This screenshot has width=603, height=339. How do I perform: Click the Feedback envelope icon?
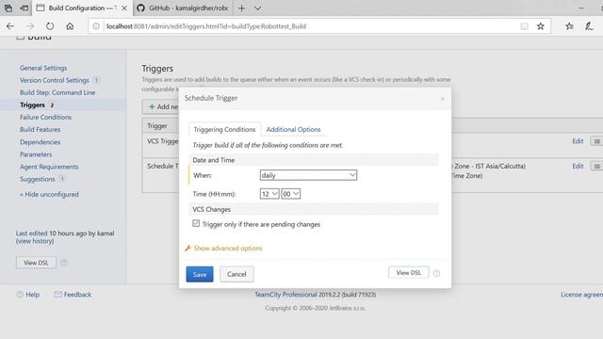click(57, 294)
